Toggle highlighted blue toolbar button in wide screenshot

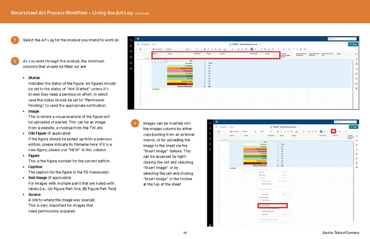click(x=252, y=49)
